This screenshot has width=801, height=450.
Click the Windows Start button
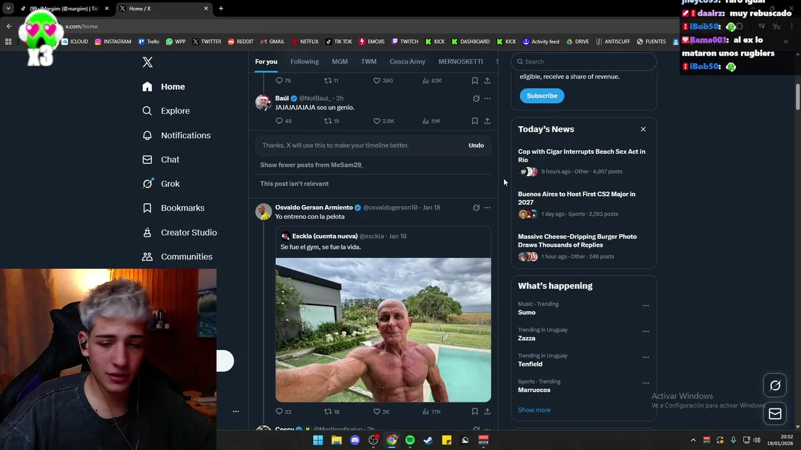point(318,440)
